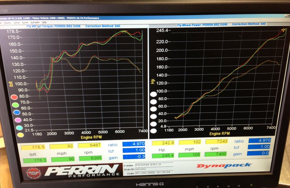Select the yellow 7243 rpm value
Viewport: 290px width, 188px height.
coord(216,141)
